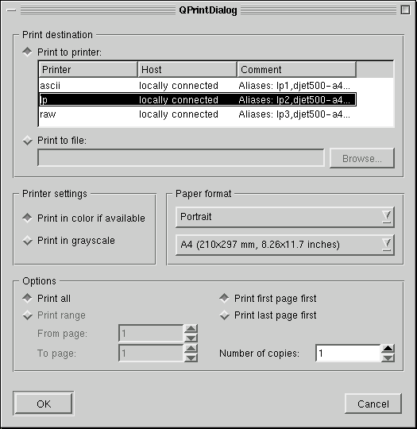Image resolution: width=417 pixels, height=429 pixels.
Task: Sort by the Printer column header
Action: point(88,69)
